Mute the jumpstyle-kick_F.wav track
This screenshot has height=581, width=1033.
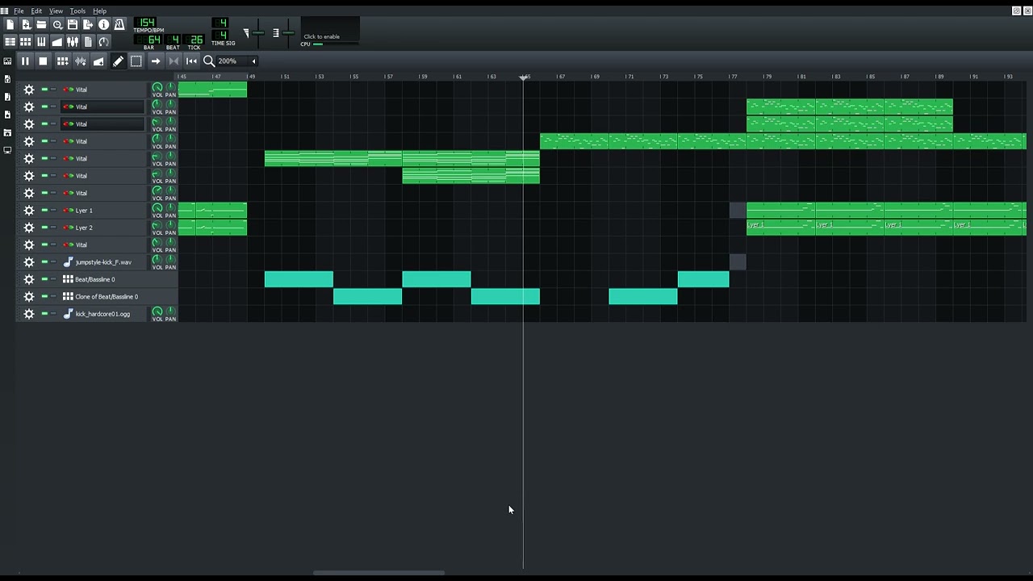point(44,262)
